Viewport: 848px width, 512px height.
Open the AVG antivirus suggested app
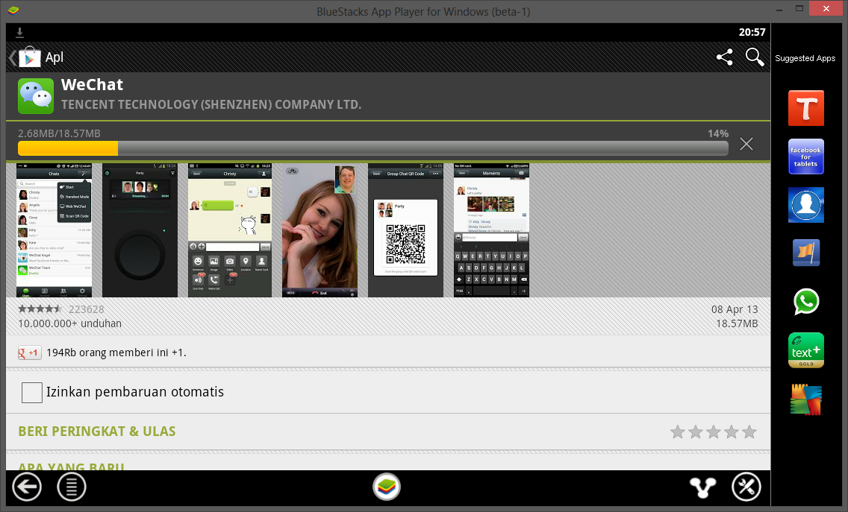[x=805, y=399]
